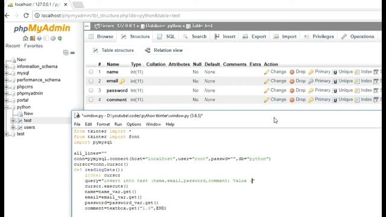Switch to the SQL tab

[x=166, y=37]
